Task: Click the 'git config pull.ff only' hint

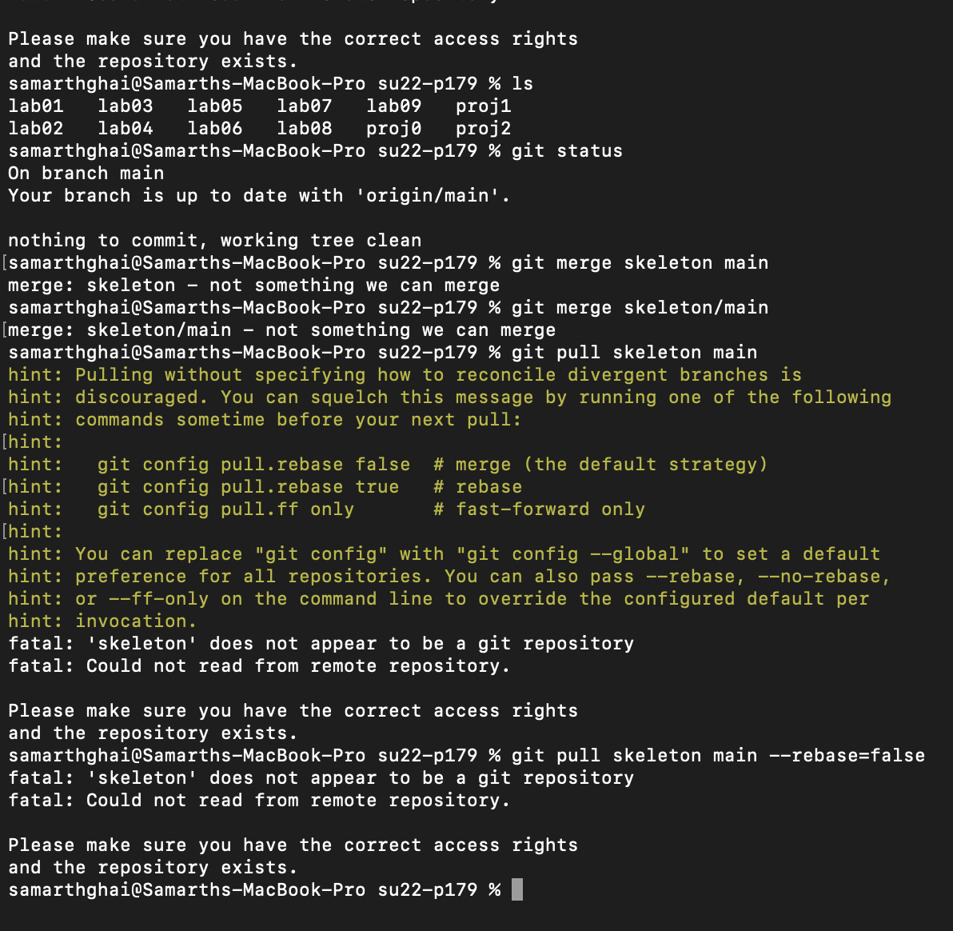Action: [x=225, y=509]
